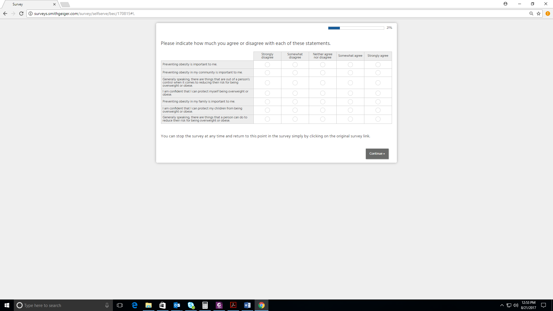Screen dimensions: 553x311
Task: Select Somewhat agree for preventing obesity in family
Action: click(350, 102)
